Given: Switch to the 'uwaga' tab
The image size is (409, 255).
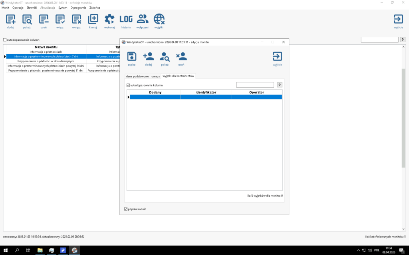Looking at the screenshot, I should coord(155,76).
